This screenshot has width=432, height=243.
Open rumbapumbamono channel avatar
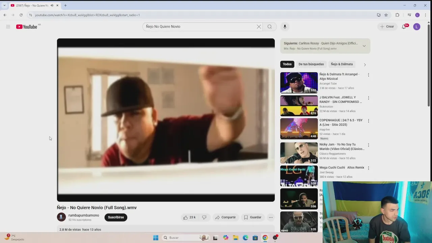click(61, 217)
